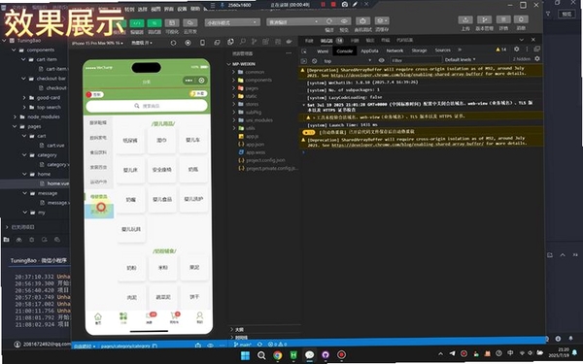Viewport: 583px width, 364px height.
Task: Click the simulator phone device icon
Action: (202, 43)
